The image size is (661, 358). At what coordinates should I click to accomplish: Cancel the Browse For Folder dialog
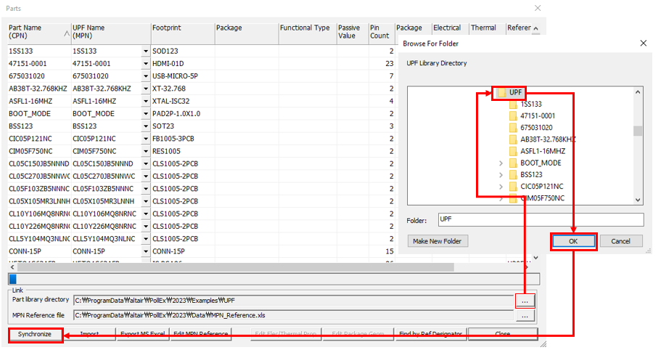(x=620, y=241)
